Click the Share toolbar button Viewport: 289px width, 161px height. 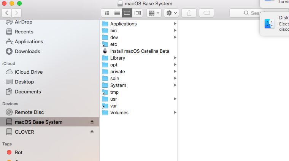[189, 13]
